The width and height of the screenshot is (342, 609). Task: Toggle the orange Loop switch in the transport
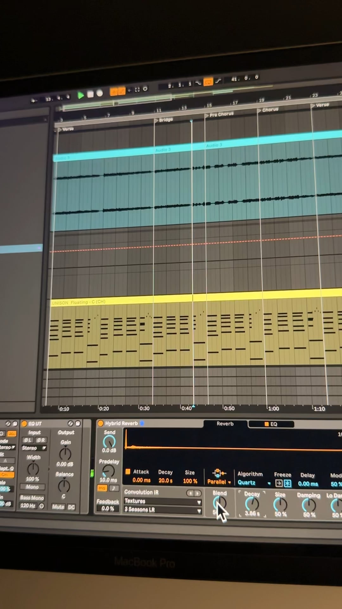point(208,82)
